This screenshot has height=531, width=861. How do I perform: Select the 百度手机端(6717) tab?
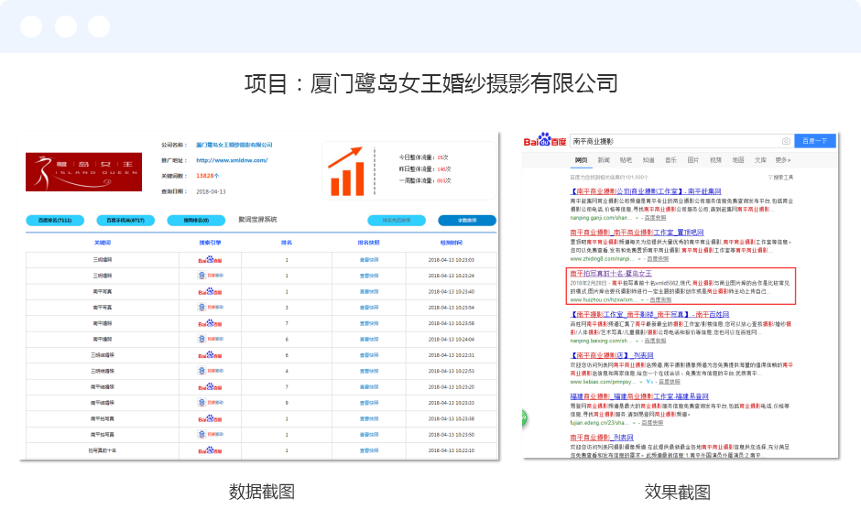click(x=125, y=221)
